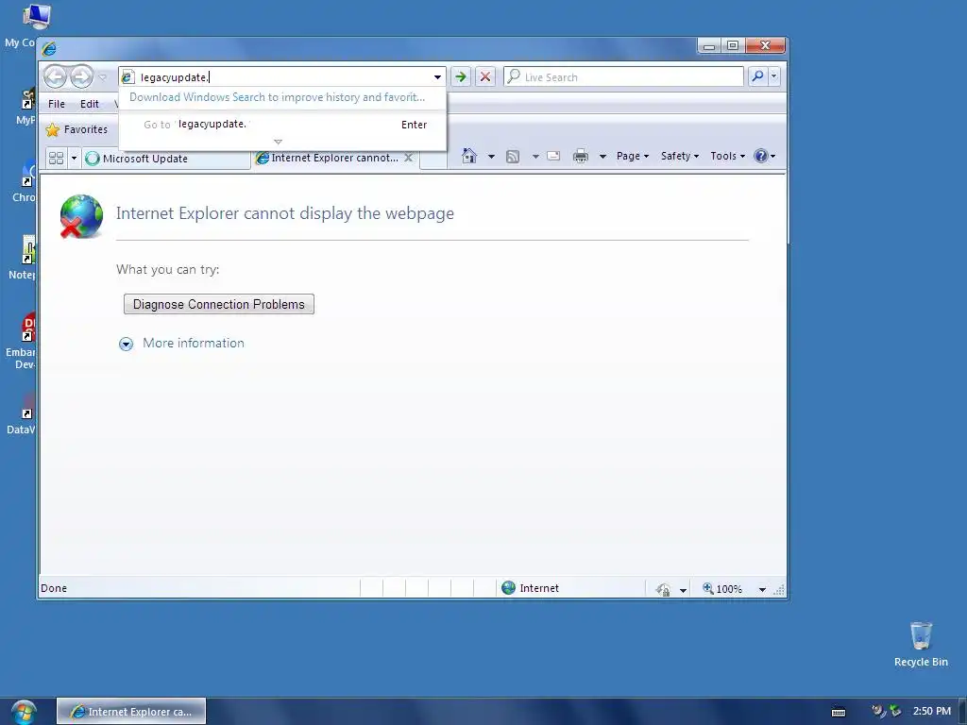967x725 pixels.
Task: Click the green Go arrow button
Action: [x=460, y=77]
